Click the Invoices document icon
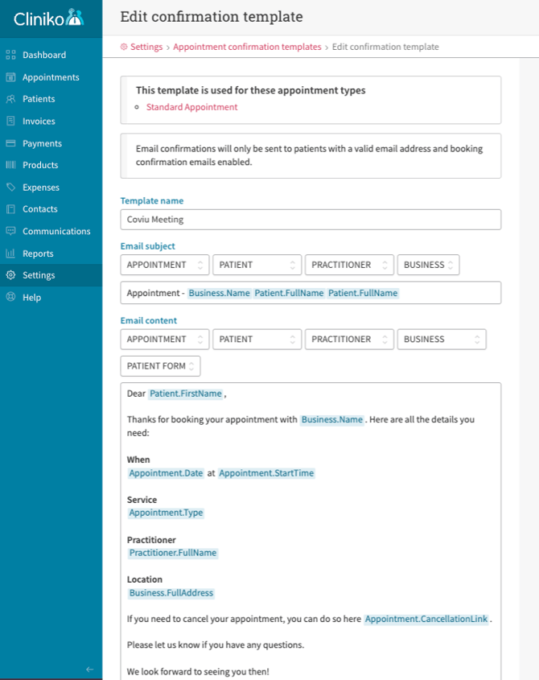This screenshot has height=680, width=539. [10, 122]
